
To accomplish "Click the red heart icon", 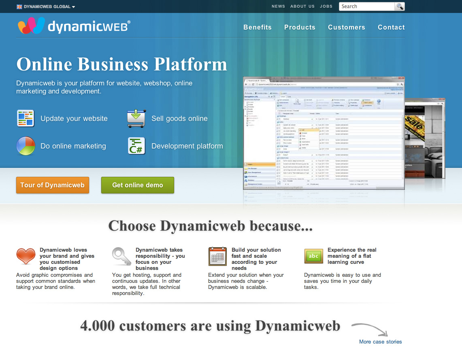I will [x=26, y=256].
